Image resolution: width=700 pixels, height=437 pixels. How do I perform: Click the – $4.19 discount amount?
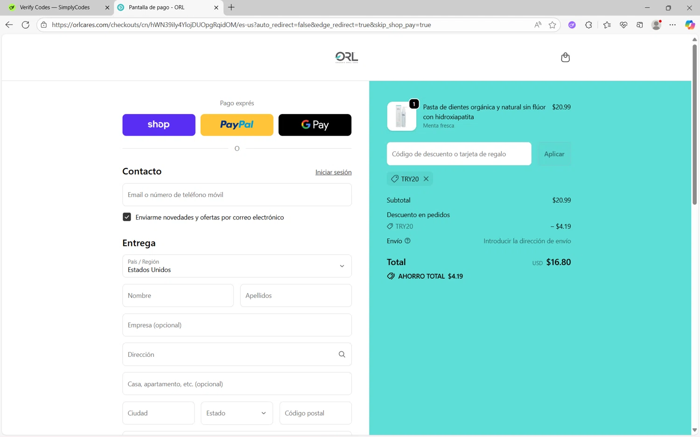point(560,226)
